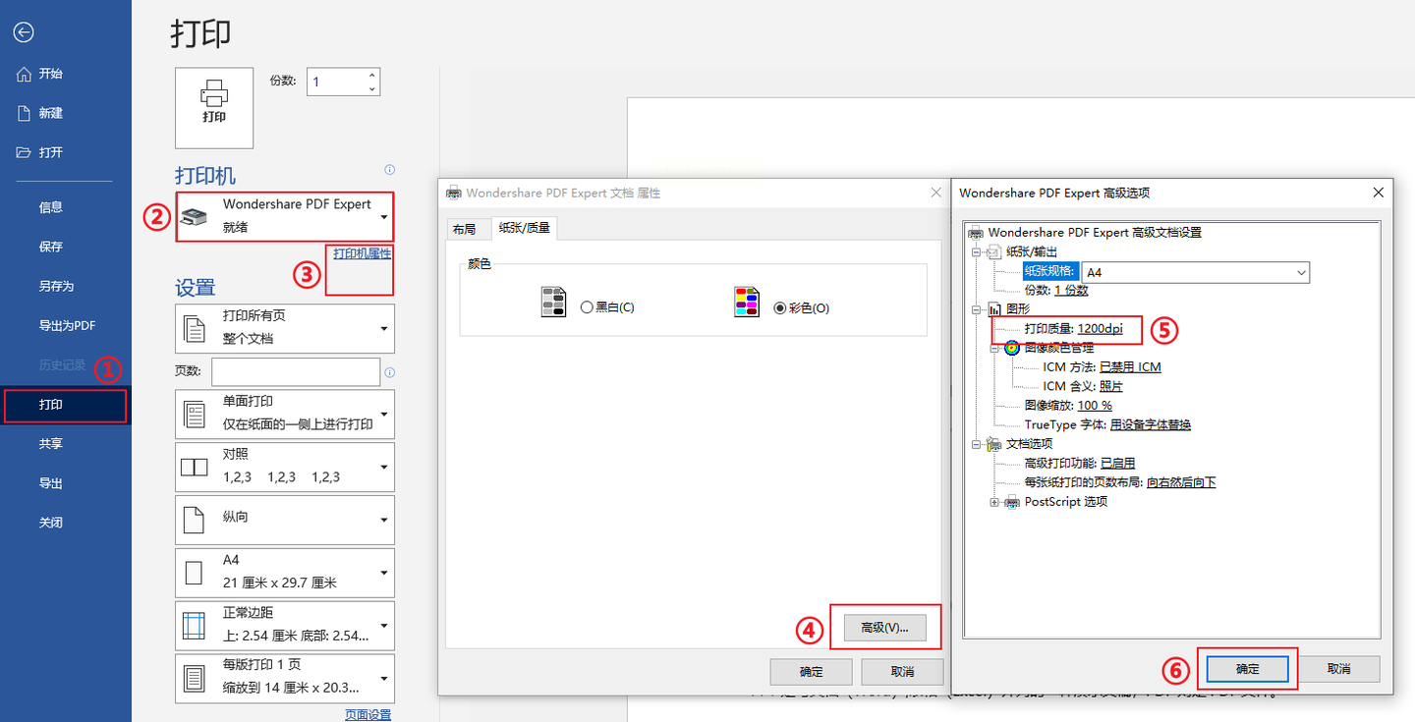Click the folder icon beside 打开
The height and width of the screenshot is (722, 1415).
point(25,152)
